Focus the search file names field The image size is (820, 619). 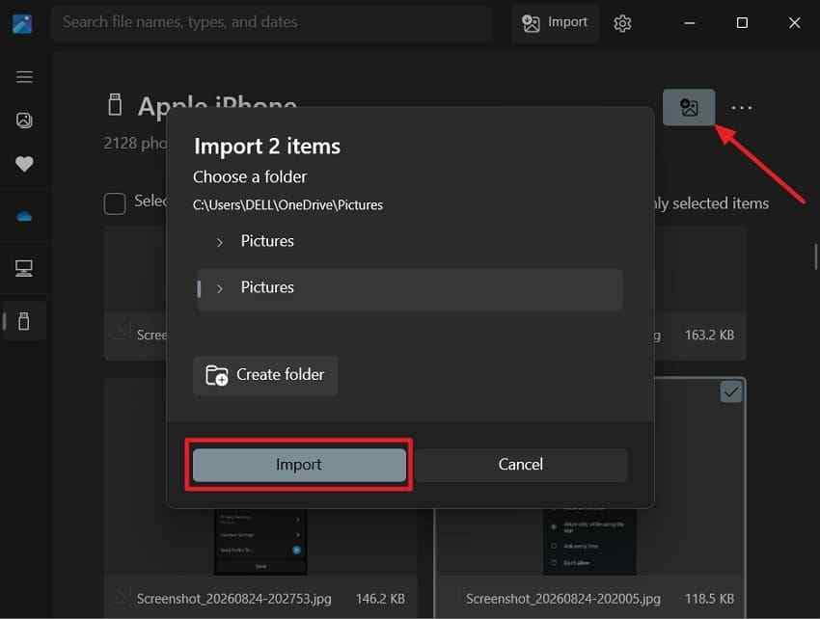[271, 22]
